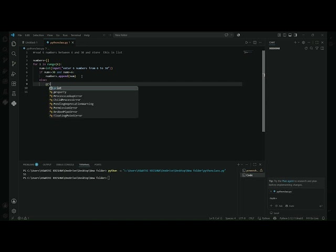Expand new terminal launch profile dropdown

[242, 164]
